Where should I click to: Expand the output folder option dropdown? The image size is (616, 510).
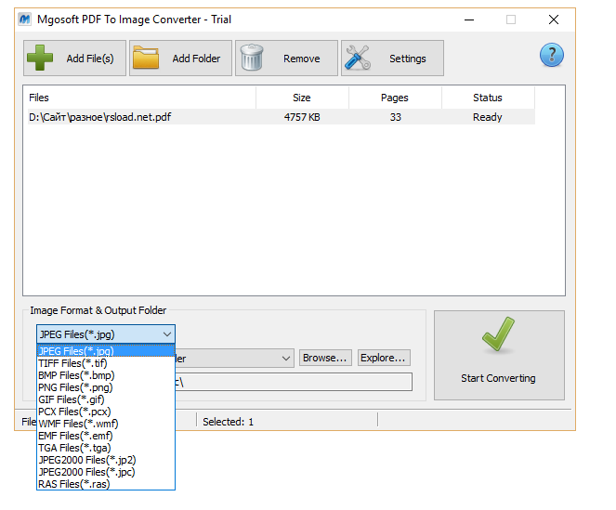[286, 358]
